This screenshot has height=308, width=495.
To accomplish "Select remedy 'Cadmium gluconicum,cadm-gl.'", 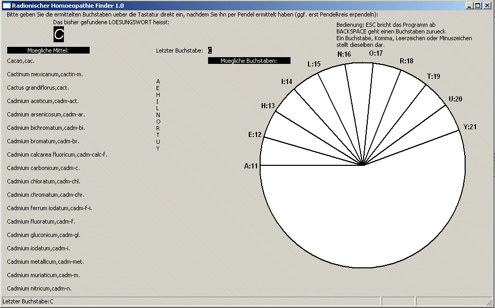I will click(44, 235).
